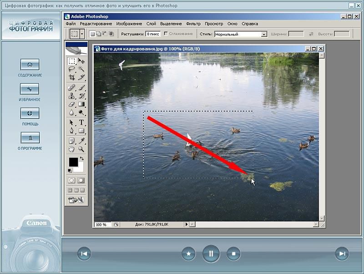This screenshot has width=364, height=274.
Task: Expand the marquee tool preset picker arrow
Action: tap(82, 34)
